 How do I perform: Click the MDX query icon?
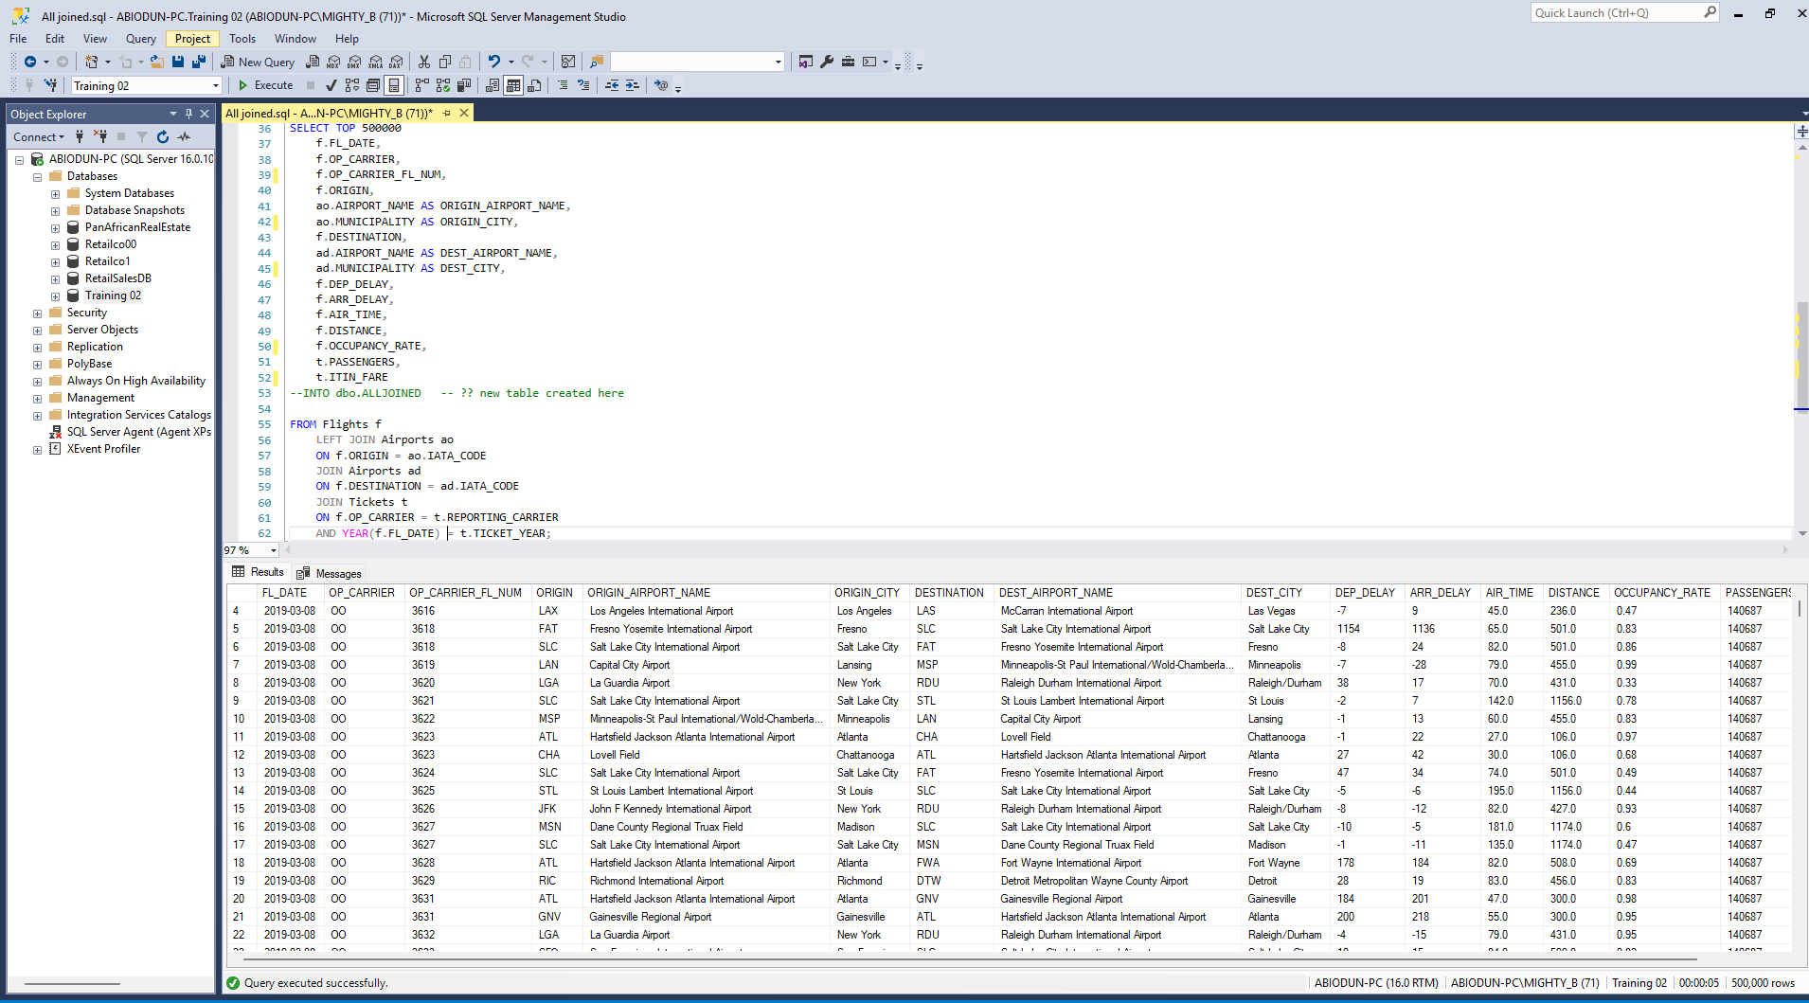(x=333, y=62)
